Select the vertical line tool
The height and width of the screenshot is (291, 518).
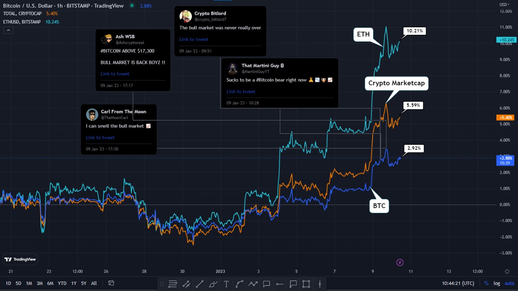(x=320, y=283)
